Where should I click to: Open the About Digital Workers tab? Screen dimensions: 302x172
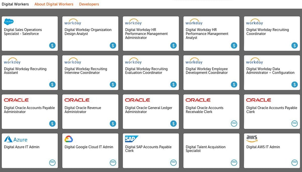tap(54, 4)
